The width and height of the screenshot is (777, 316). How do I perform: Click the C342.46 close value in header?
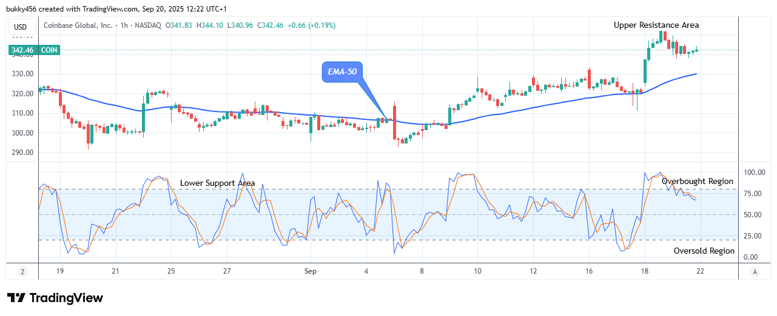271,25
